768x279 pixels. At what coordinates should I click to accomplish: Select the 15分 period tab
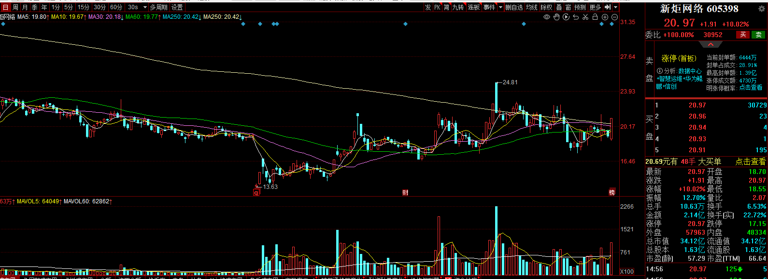(84, 7)
